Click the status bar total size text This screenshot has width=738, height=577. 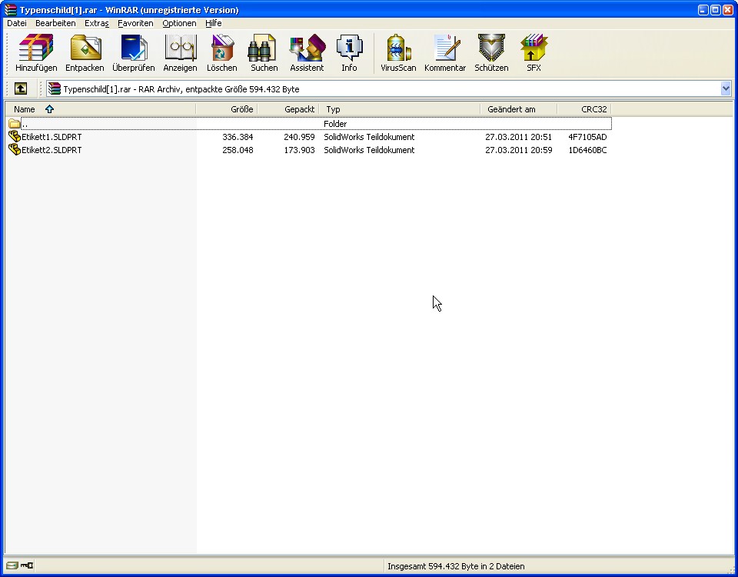pos(456,566)
